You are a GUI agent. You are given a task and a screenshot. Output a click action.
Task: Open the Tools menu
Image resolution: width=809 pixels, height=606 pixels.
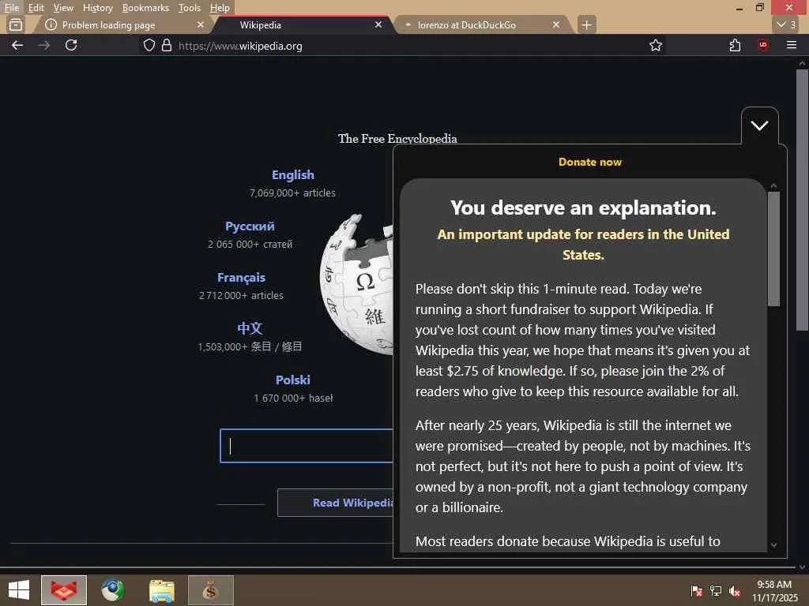point(190,8)
